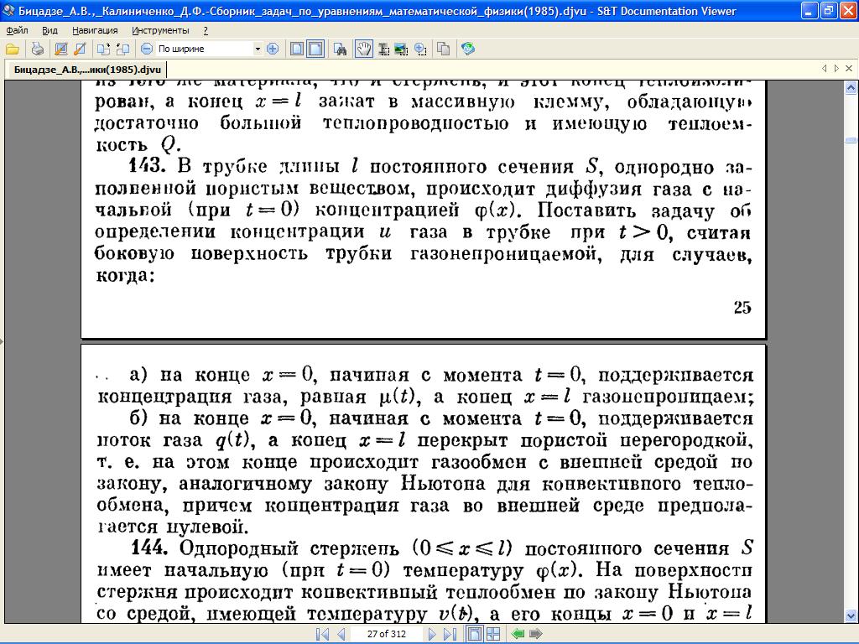Click the zoom out minus button
This screenshot has width=859, height=644.
[146, 49]
